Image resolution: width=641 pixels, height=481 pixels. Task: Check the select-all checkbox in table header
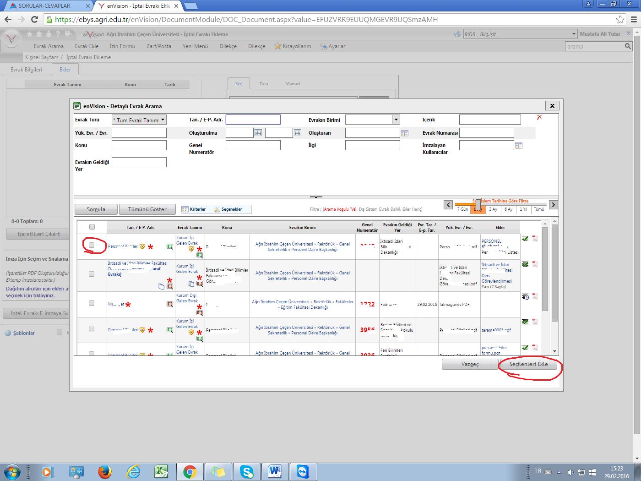click(x=92, y=227)
